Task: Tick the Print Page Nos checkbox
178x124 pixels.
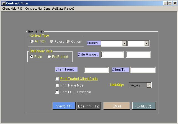Action: click(x=57, y=85)
